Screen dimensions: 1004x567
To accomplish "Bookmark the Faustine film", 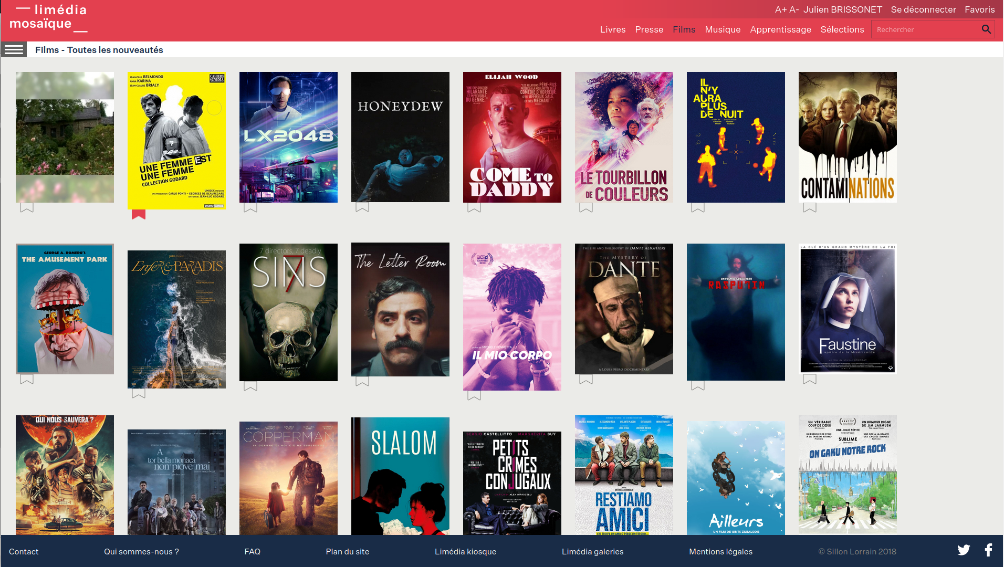I will [x=810, y=379].
